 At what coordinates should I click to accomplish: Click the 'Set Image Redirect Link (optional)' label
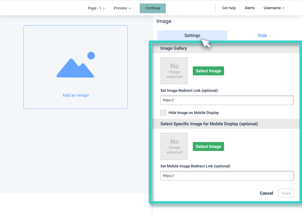click(189, 91)
